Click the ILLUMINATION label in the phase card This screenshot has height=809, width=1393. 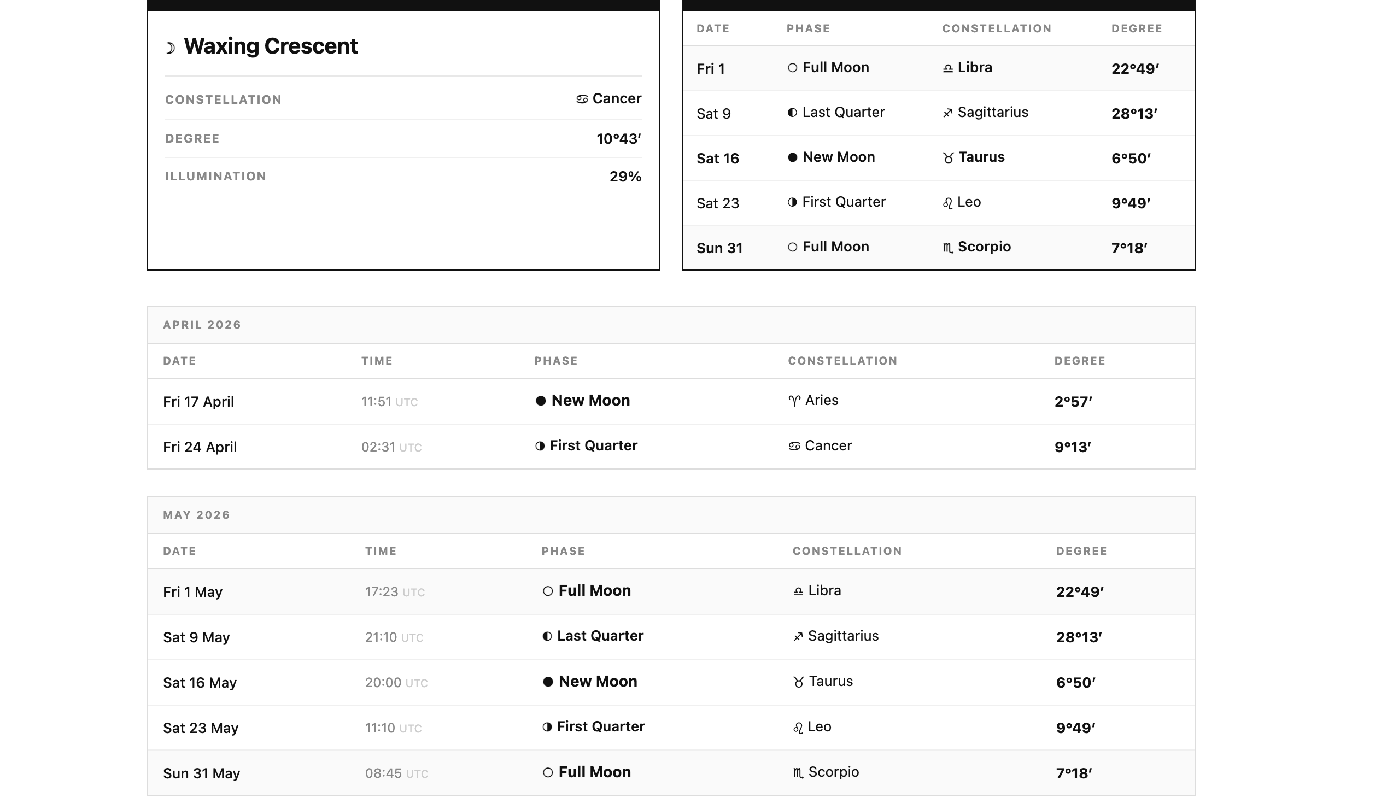point(216,176)
